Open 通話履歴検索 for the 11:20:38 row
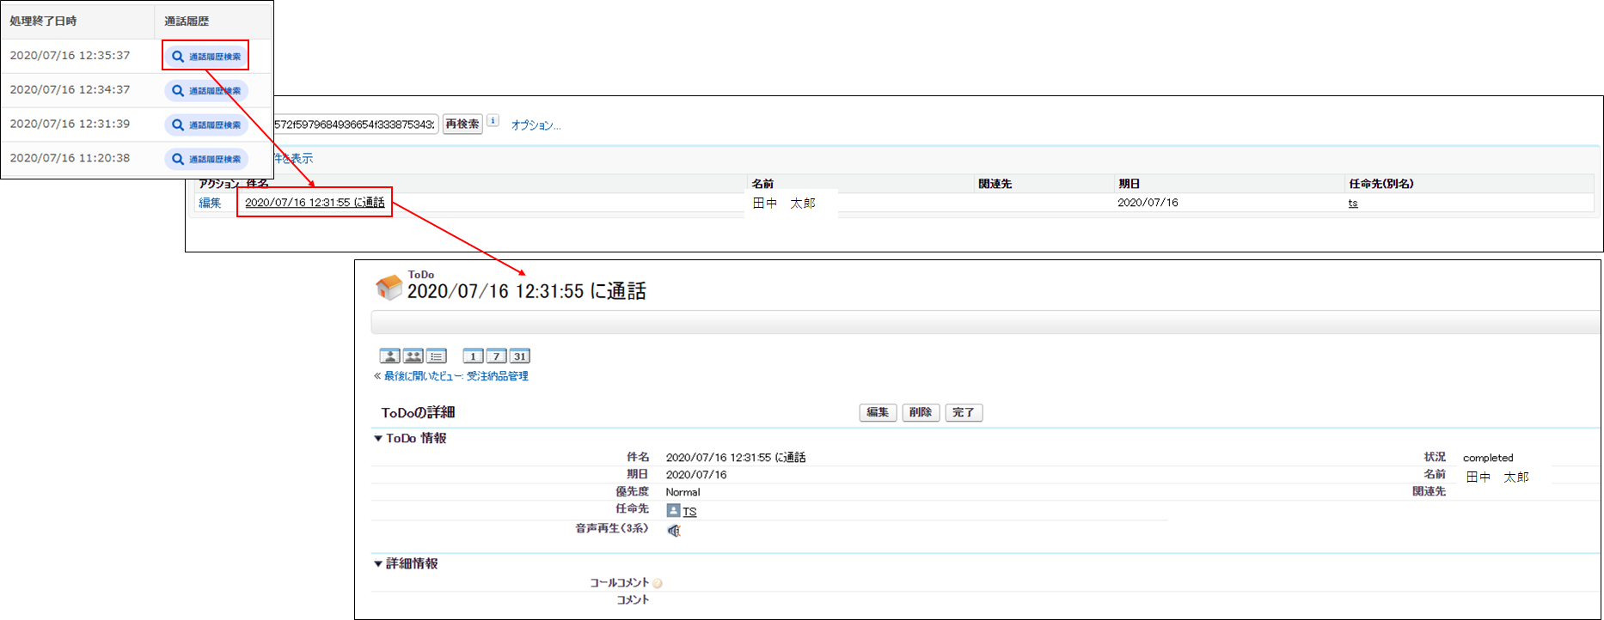 [x=206, y=159]
